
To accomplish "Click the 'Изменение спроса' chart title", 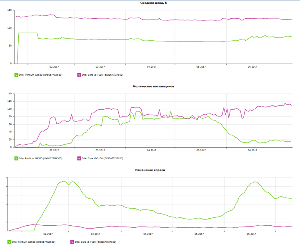I will [x=150, y=170].
